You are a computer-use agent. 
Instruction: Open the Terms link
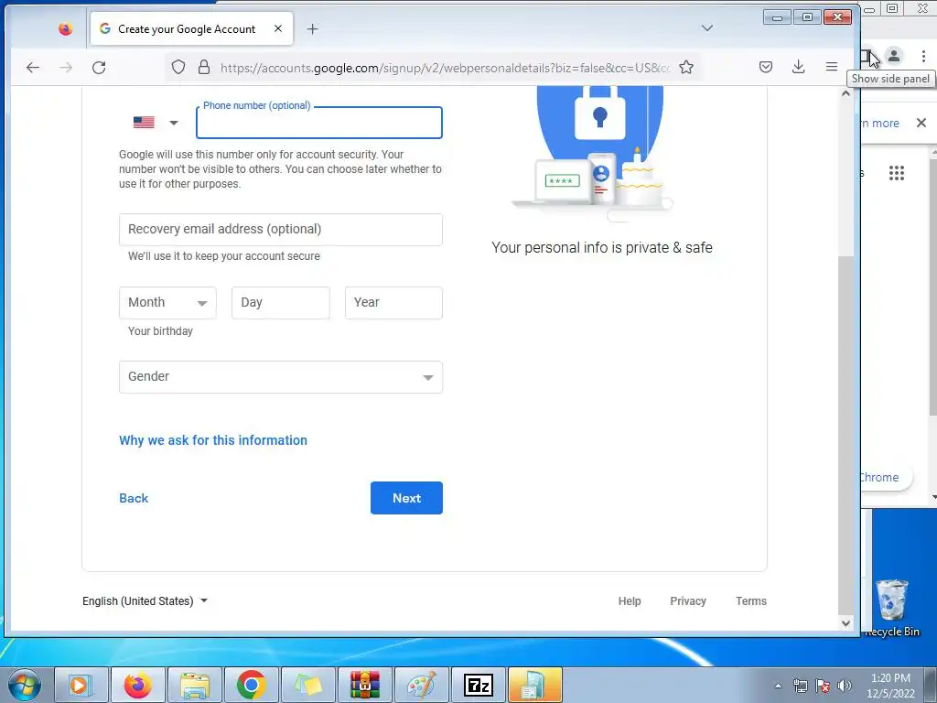751,600
